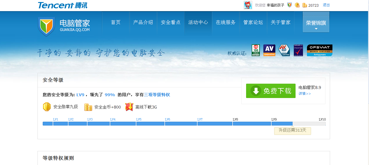The width and height of the screenshot is (369, 165).
Task: Click the 离线下载3G download icon
Action: coord(129,107)
